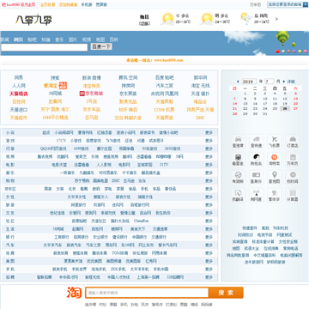Open the email login selection dropdown

(x=288, y=4)
